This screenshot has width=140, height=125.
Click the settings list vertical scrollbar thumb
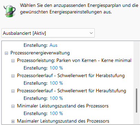tap(137, 101)
